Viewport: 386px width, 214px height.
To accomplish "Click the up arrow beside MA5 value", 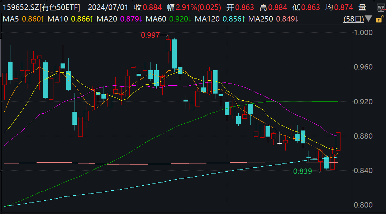I will click(42, 19).
